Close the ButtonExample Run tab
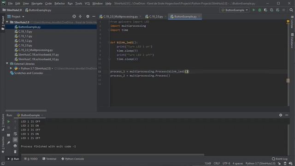The width and height of the screenshot is (295, 166). coord(42,115)
